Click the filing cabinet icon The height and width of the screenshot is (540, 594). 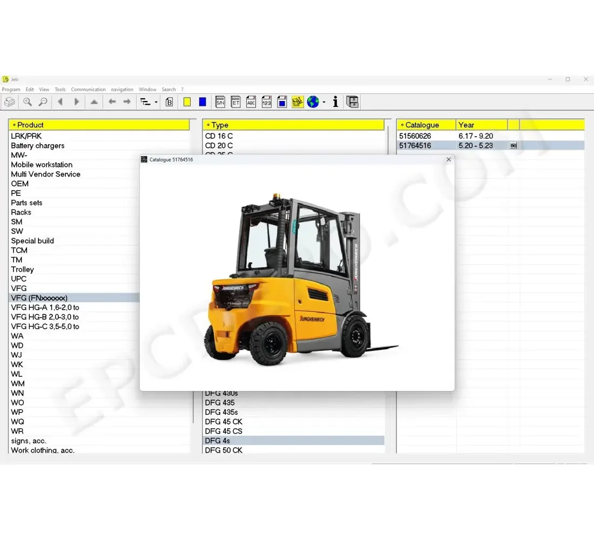pyautogui.click(x=352, y=102)
